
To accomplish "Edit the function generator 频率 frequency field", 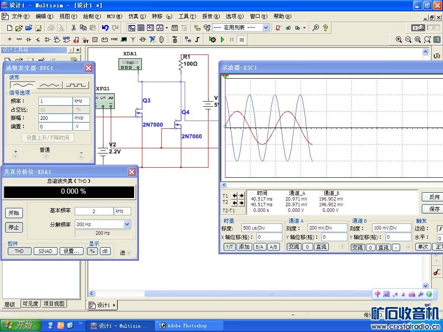I will tap(55, 101).
